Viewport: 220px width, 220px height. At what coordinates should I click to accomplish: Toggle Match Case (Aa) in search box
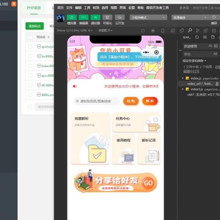click(210, 46)
